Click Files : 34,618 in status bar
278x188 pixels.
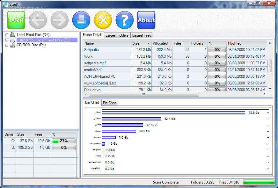pyautogui.click(x=229, y=182)
